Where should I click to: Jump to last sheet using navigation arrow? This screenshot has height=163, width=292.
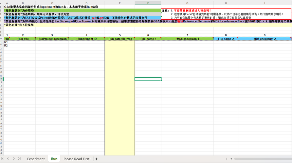pyautogui.click(x=19, y=159)
